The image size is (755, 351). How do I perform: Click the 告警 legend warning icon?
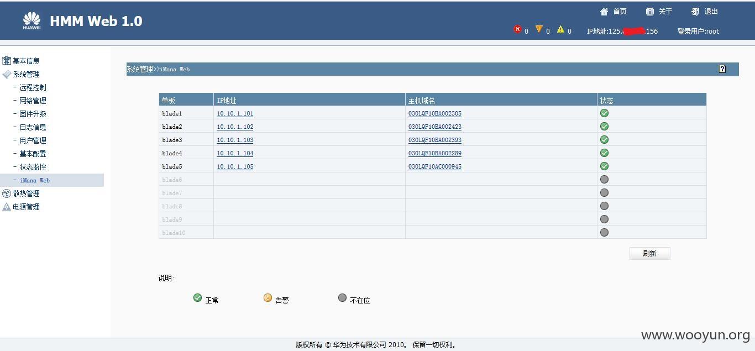pos(268,298)
